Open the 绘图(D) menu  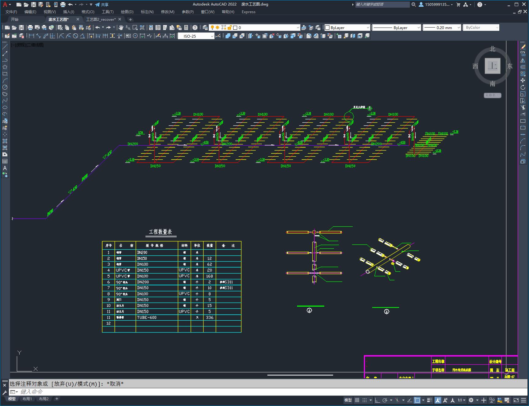tap(127, 12)
